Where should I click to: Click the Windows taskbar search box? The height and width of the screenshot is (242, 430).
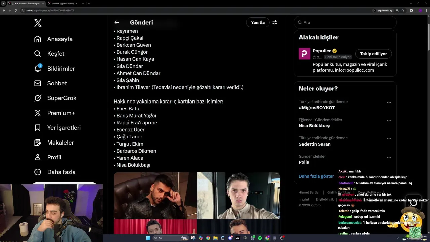171,238
